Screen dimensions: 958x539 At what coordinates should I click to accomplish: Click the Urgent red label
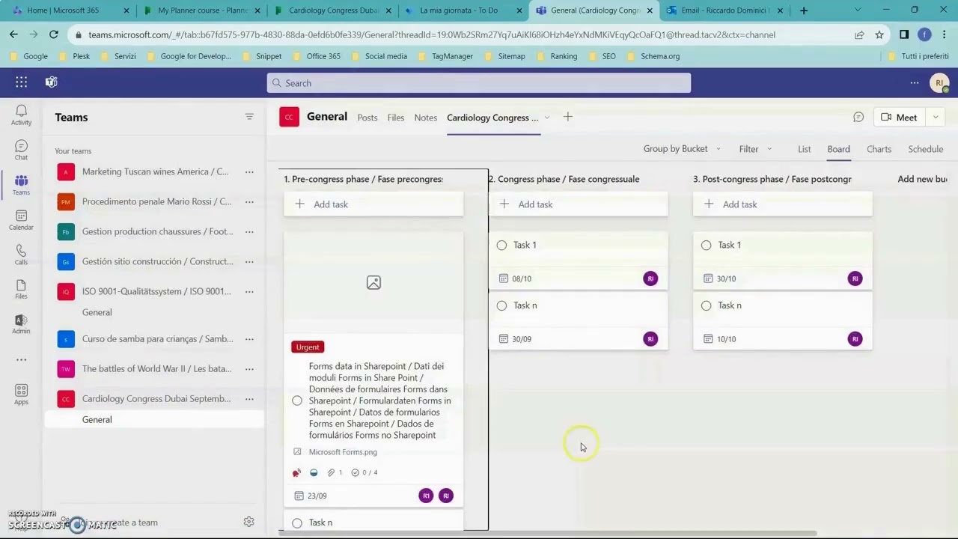point(308,347)
